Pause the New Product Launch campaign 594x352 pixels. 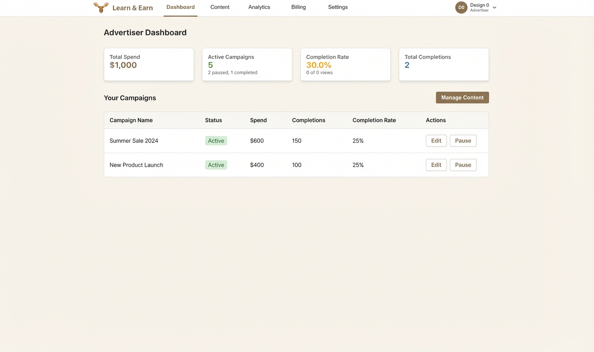click(x=462, y=165)
